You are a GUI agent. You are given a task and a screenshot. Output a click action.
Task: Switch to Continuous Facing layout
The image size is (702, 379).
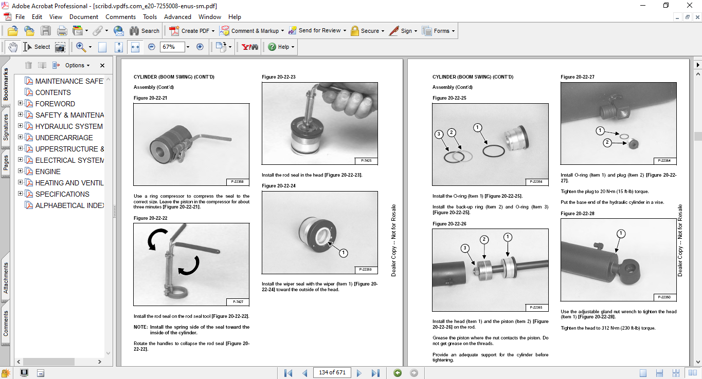(676, 373)
